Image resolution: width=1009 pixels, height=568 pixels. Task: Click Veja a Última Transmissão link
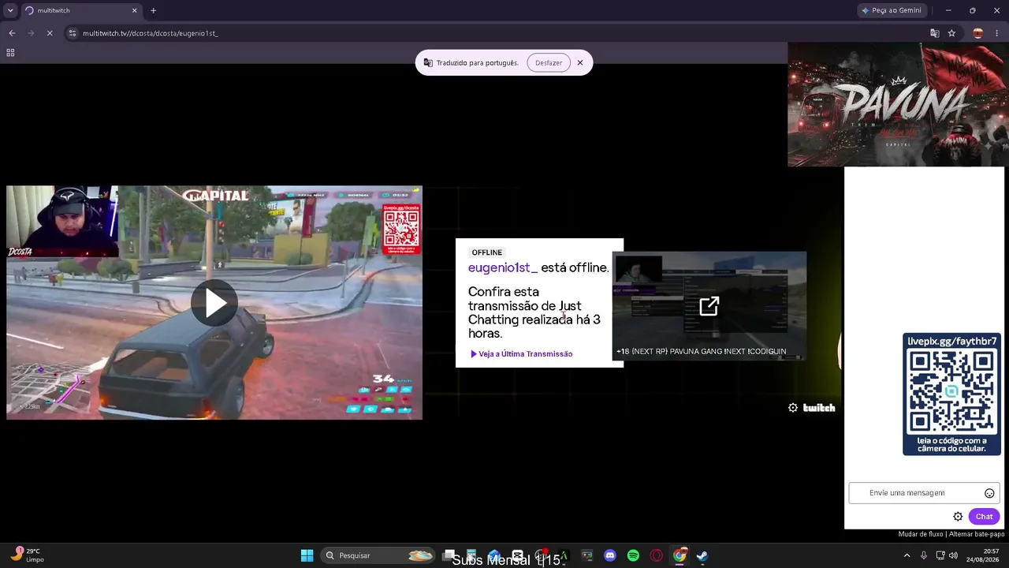pyautogui.click(x=522, y=354)
